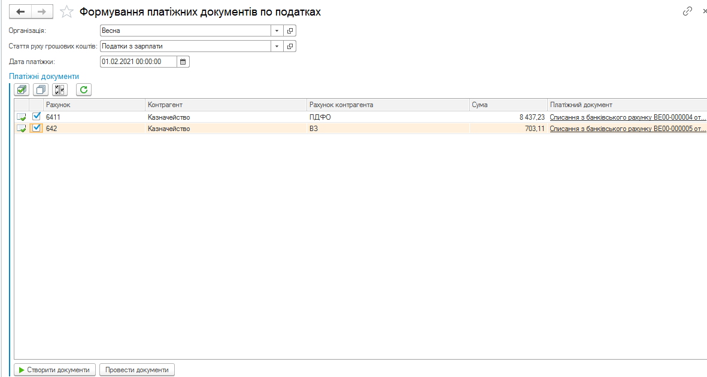Open the Податки з зарплати item card

coord(290,46)
